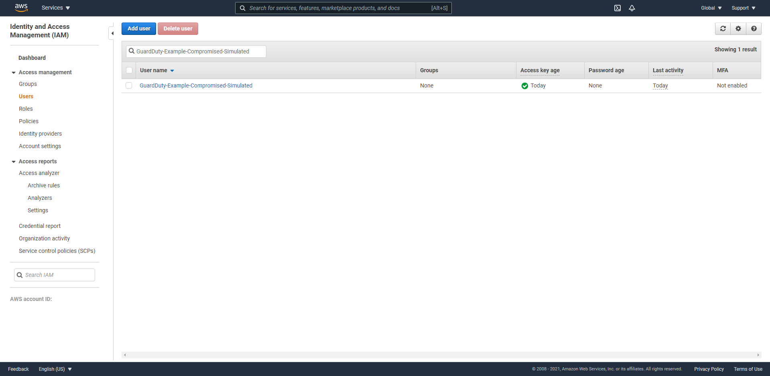
Task: Open the GuardDuty-Example-Compromised-Simulated user link
Action: click(196, 85)
